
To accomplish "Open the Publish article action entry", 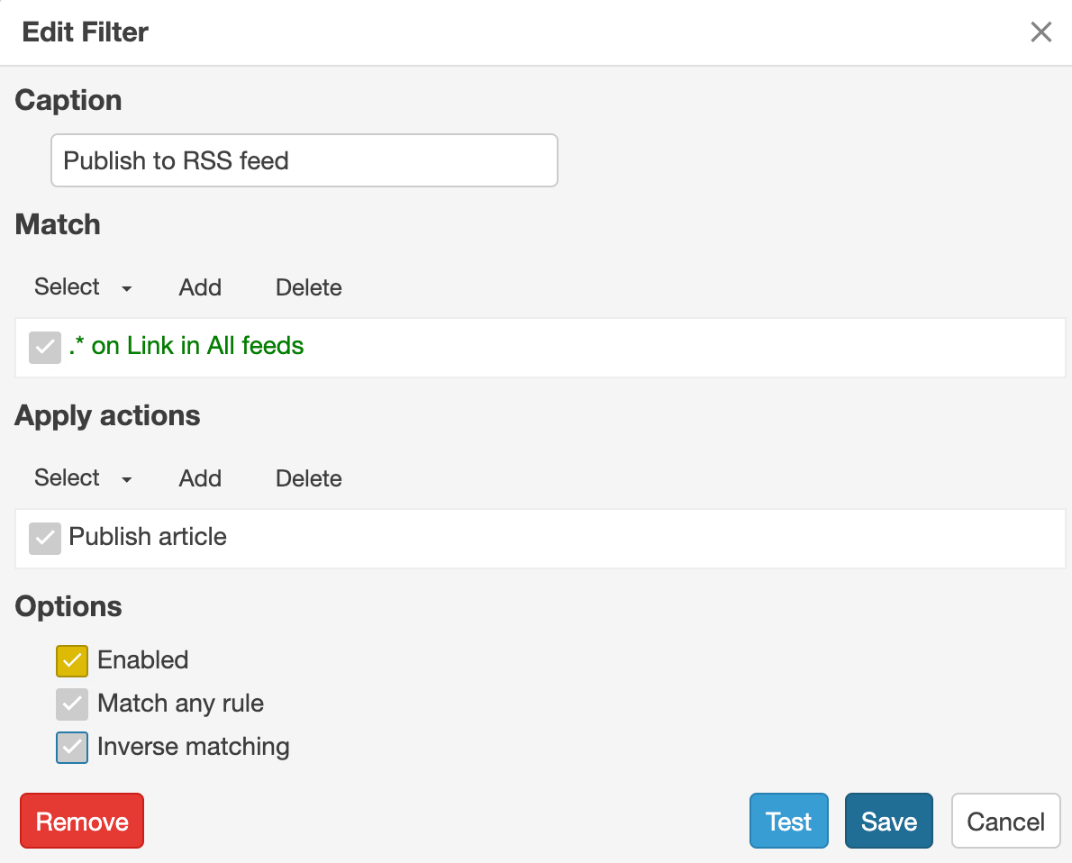I will click(x=148, y=537).
